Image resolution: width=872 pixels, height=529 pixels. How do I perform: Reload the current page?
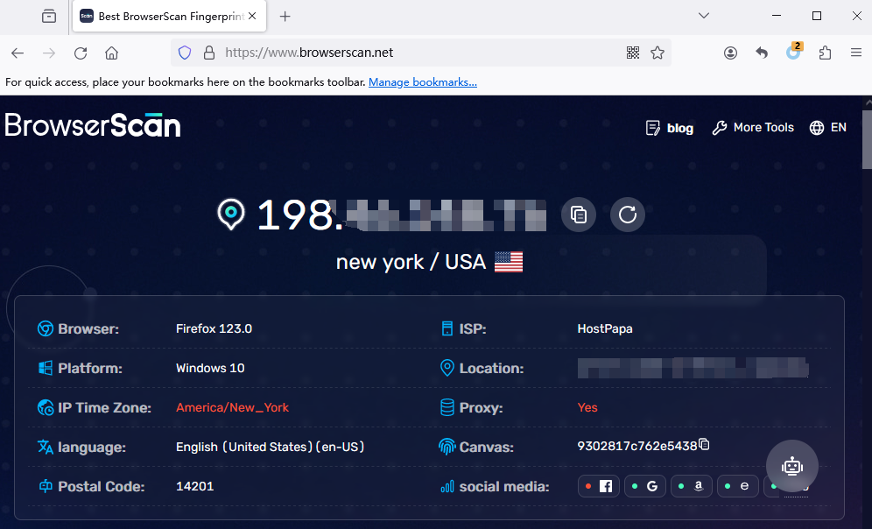(81, 53)
